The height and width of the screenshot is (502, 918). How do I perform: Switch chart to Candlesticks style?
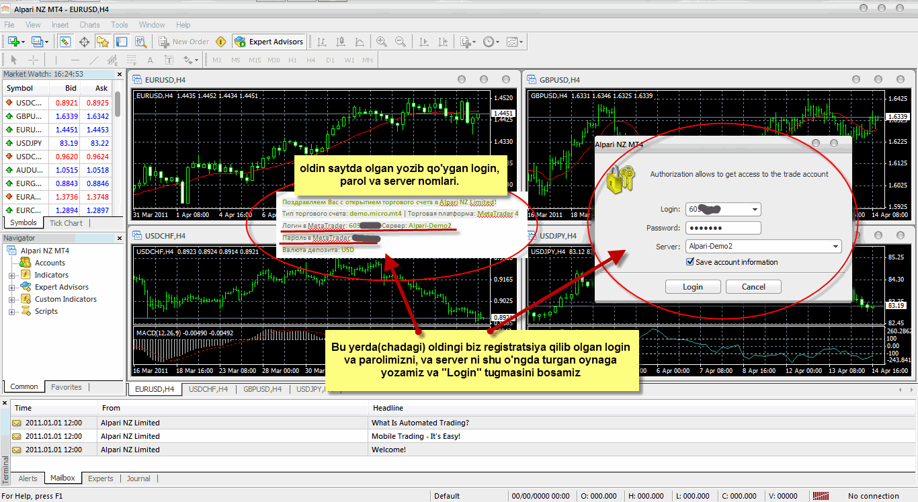341,42
